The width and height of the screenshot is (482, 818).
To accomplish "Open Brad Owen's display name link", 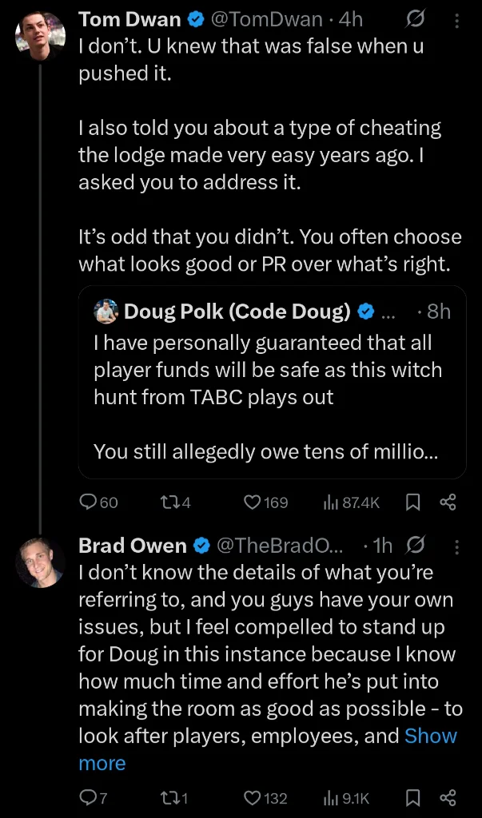I will click(133, 546).
